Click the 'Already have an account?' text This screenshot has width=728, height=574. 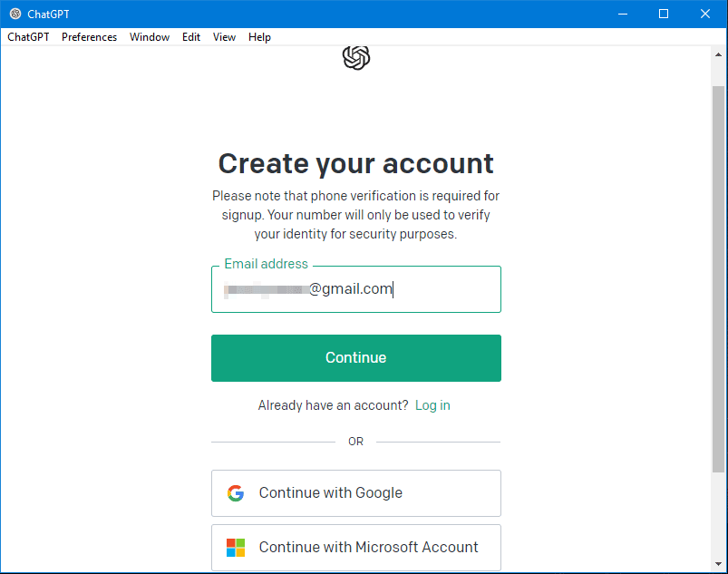(x=333, y=405)
